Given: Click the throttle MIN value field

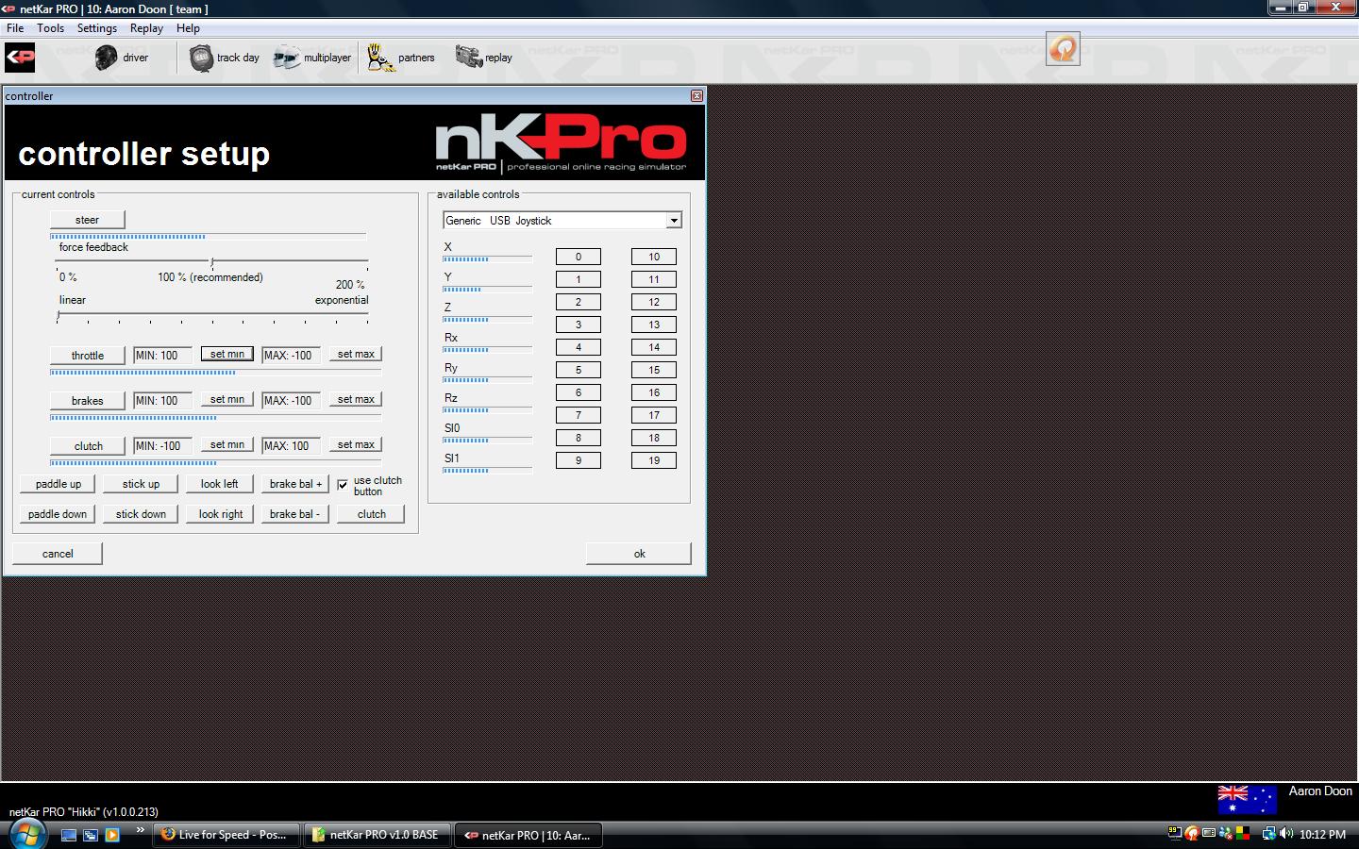Looking at the screenshot, I should (162, 356).
